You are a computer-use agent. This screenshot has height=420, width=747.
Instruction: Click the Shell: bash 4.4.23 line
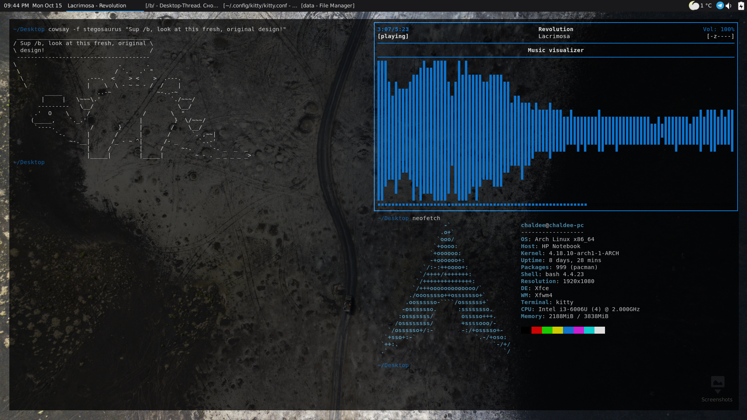point(552,274)
